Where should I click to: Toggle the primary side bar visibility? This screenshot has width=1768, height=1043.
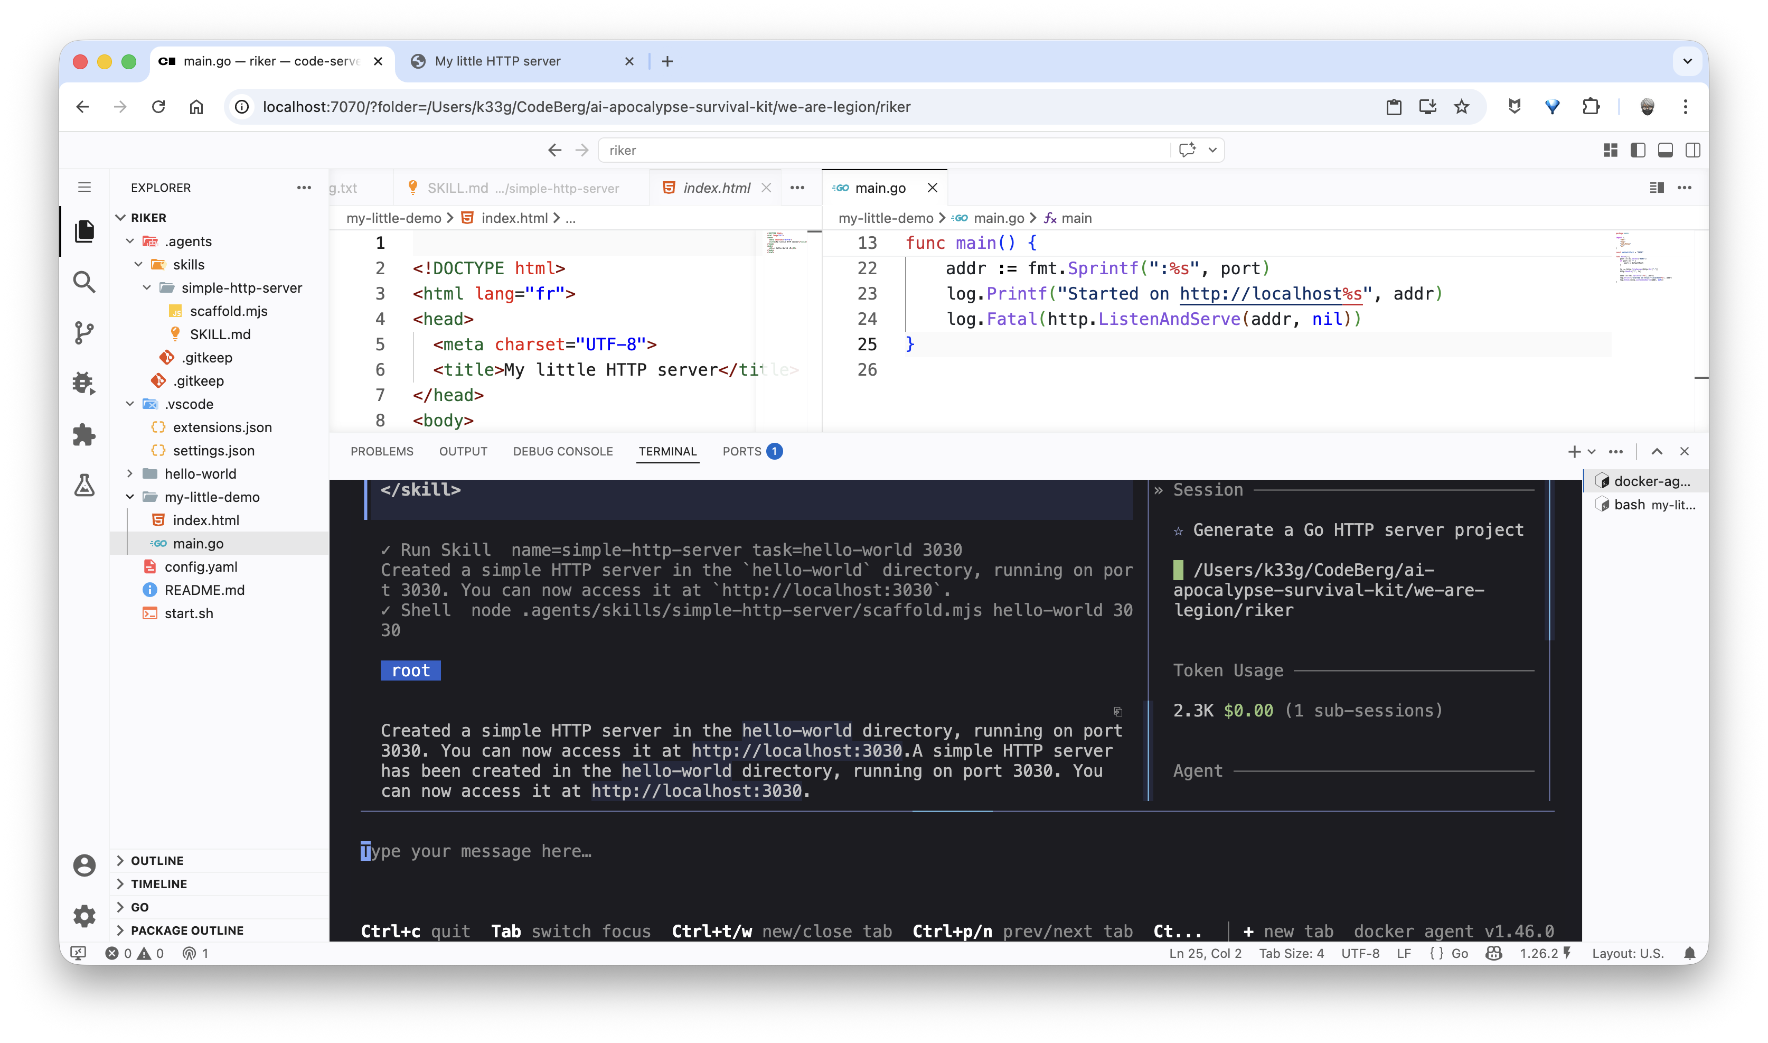coord(1638,150)
